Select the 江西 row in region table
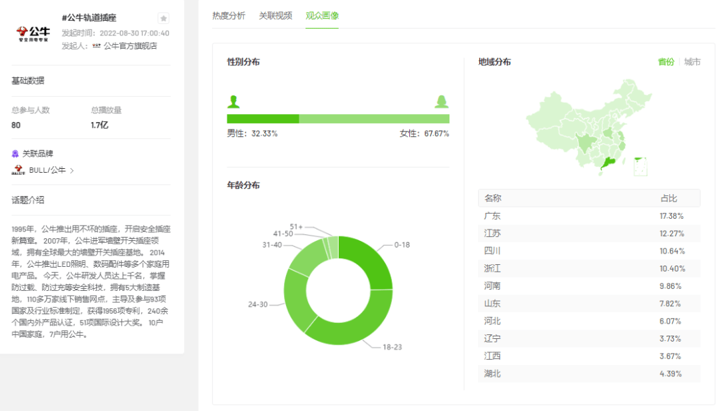 [589, 356]
